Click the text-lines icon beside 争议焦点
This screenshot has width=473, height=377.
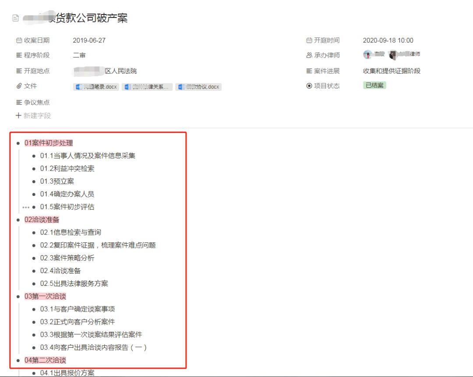(x=19, y=103)
